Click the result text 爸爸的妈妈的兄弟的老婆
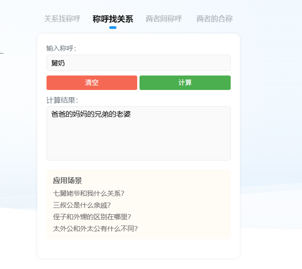 pos(91,114)
